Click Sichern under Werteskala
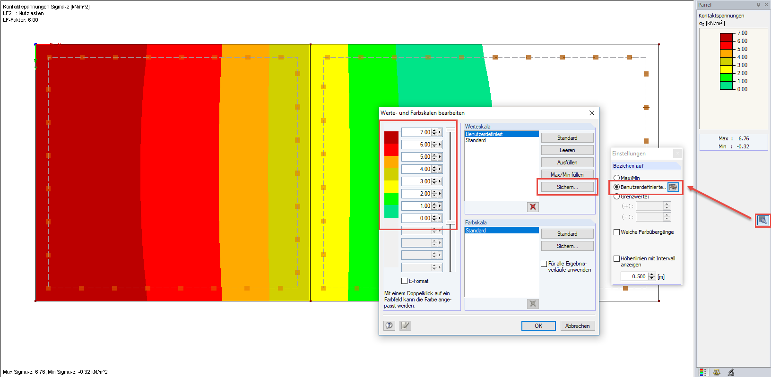Screen dimensions: 771x377 (x=567, y=187)
